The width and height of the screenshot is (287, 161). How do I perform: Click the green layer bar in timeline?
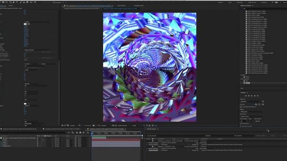[99, 138]
